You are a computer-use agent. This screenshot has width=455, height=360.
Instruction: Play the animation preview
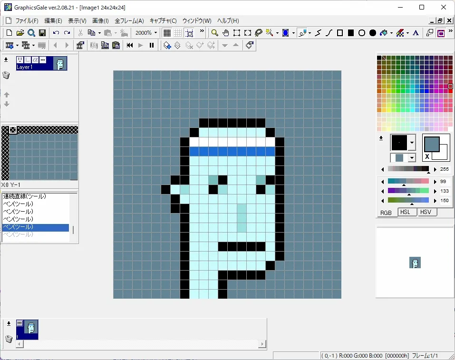click(x=140, y=45)
